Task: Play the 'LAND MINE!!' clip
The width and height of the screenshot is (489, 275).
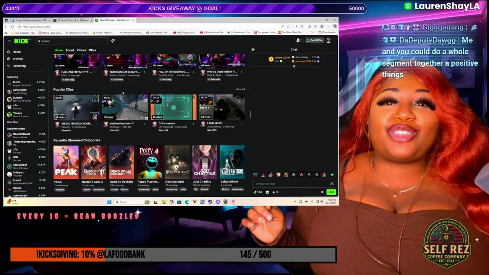Action: pos(222,107)
